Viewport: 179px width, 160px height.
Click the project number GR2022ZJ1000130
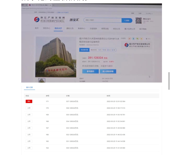93,45
